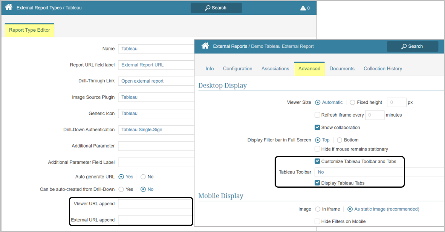
Task: Select In iframe for mobile image
Action: click(x=317, y=209)
